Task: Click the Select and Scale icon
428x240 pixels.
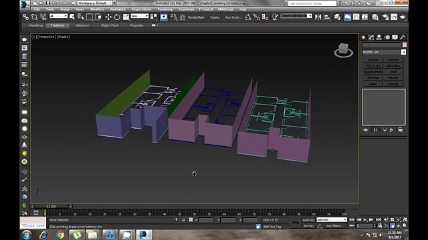Action: 126,17
